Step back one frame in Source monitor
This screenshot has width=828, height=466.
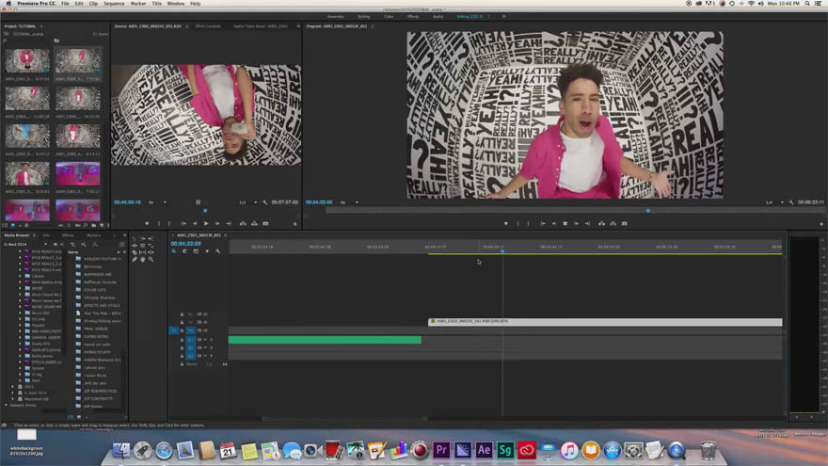[195, 223]
